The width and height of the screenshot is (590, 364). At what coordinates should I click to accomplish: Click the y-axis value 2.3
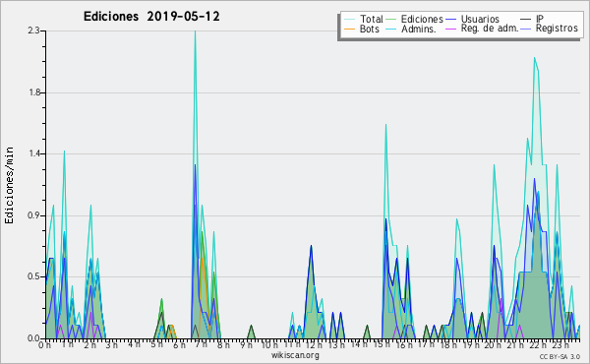pos(33,30)
